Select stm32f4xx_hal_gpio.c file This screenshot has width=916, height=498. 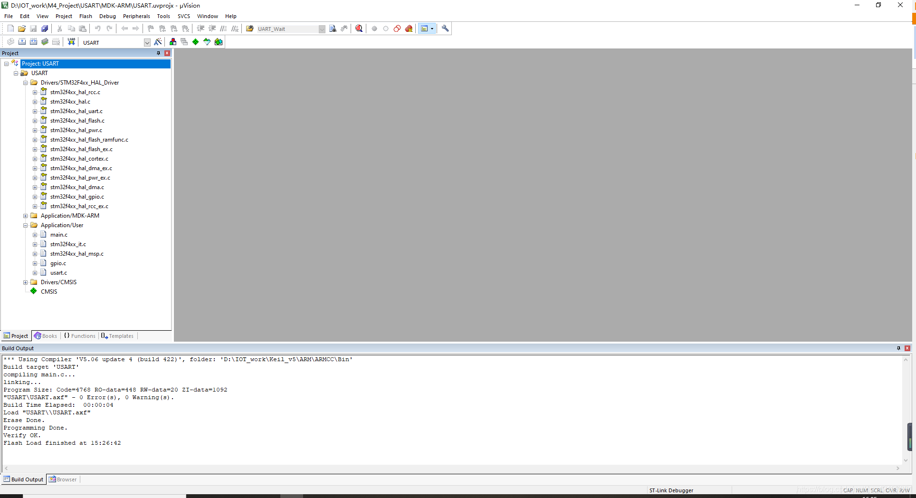click(77, 197)
